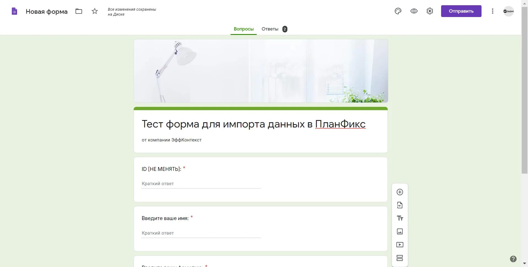Open the help question mark
This screenshot has width=528, height=267.
point(513,259)
